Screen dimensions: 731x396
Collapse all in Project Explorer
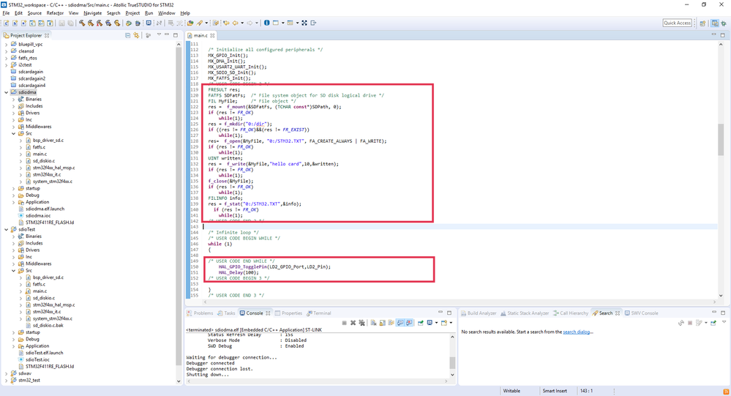(128, 35)
